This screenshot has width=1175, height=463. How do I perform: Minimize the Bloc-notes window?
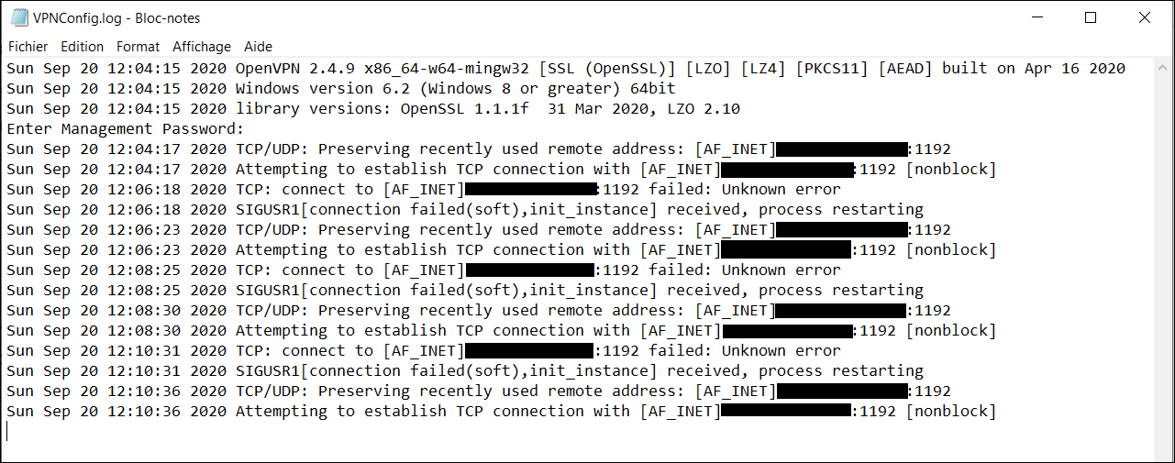pyautogui.click(x=1037, y=17)
